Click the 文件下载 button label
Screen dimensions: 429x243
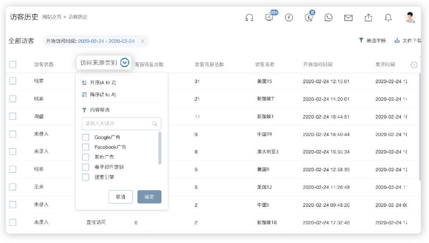click(x=412, y=40)
